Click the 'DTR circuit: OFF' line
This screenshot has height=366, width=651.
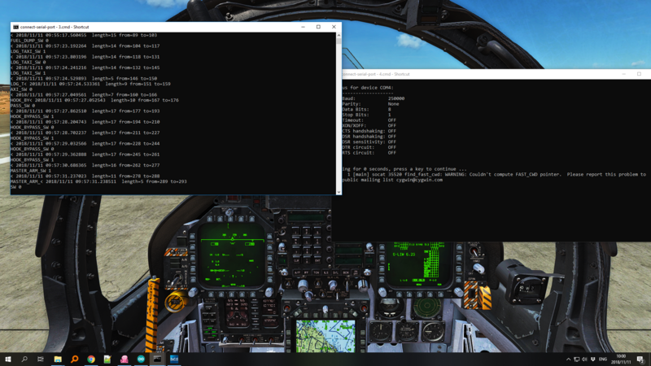coord(369,147)
